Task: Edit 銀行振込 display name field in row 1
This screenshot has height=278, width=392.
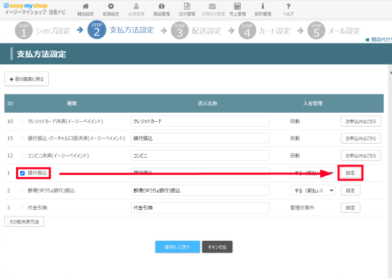Action: click(200, 173)
